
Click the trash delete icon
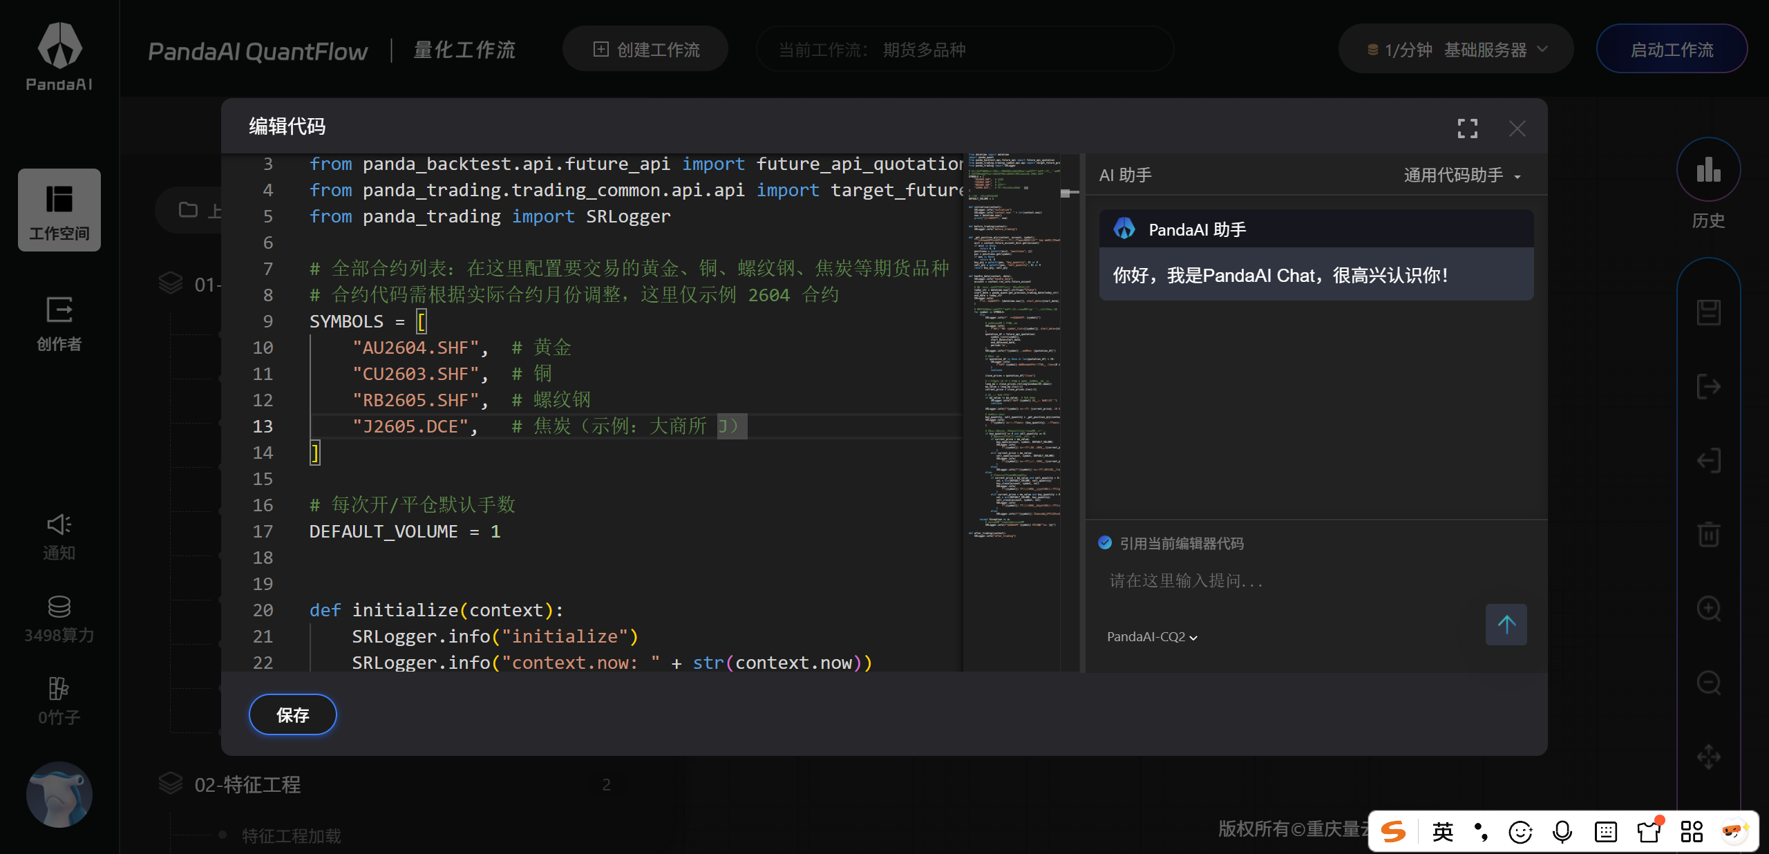1708,534
